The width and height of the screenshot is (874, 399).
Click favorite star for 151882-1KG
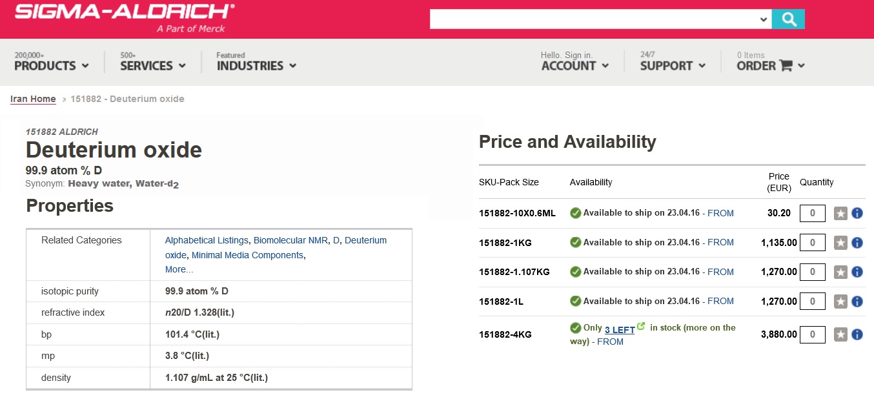pyautogui.click(x=840, y=243)
